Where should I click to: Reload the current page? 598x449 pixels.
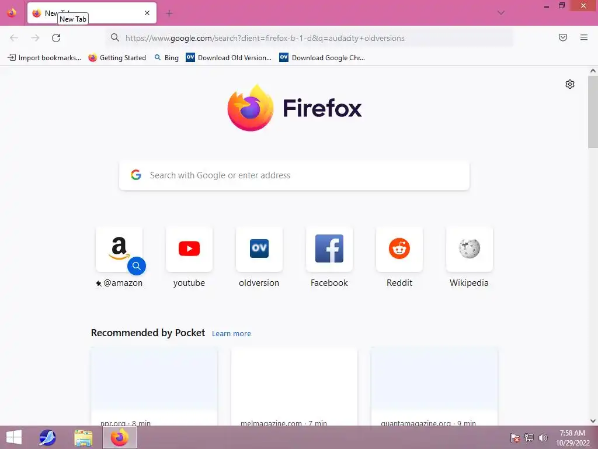56,38
